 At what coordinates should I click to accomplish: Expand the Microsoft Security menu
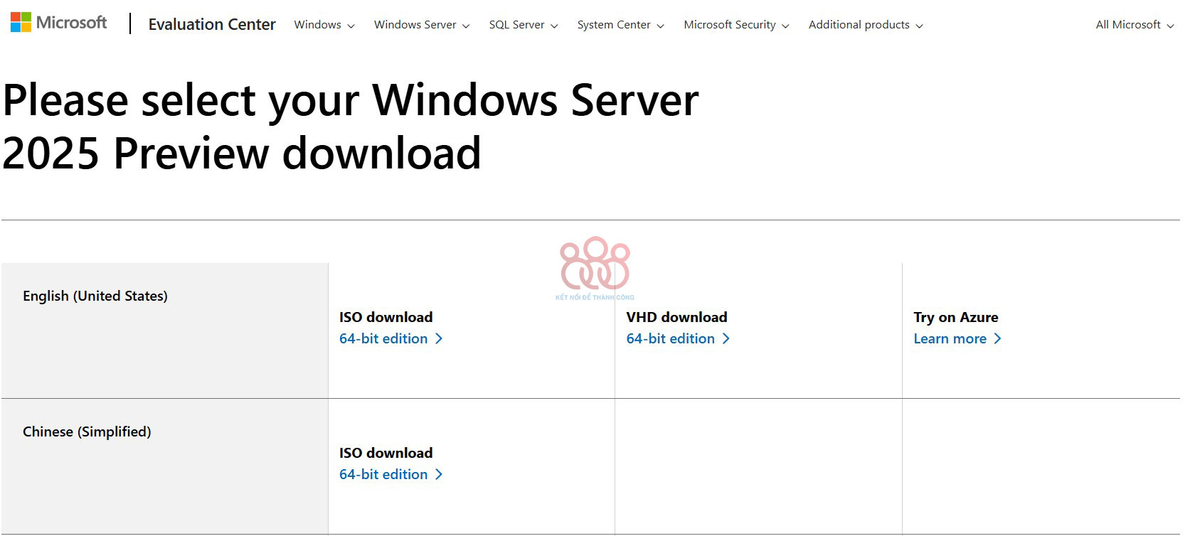(x=736, y=25)
